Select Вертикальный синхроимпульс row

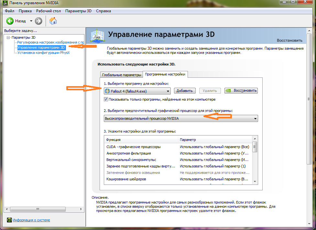pyautogui.click(x=178, y=160)
